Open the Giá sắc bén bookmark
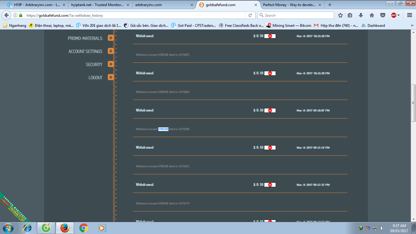The height and width of the screenshot is (234, 416). (x=146, y=26)
